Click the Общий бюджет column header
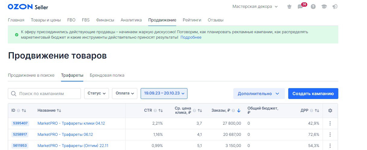The height and width of the screenshot is (150, 367). point(263,111)
